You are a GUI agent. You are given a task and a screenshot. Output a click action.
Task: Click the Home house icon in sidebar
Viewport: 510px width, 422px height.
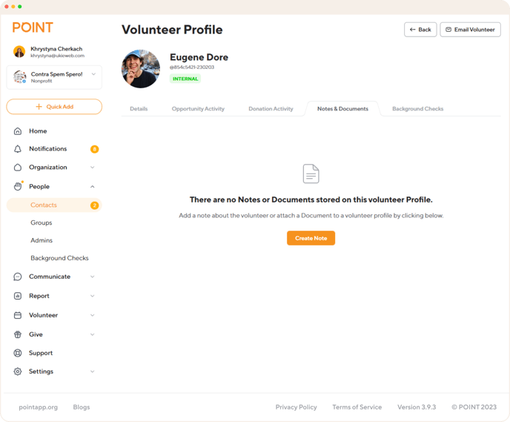point(18,131)
